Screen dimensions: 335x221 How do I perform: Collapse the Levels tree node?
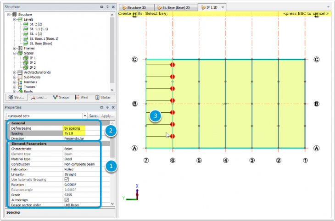[15, 20]
